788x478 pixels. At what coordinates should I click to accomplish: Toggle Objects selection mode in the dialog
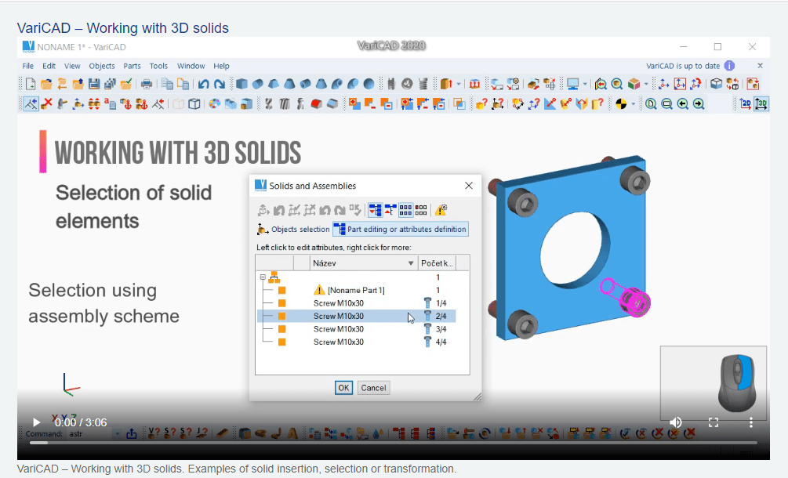[x=293, y=230]
